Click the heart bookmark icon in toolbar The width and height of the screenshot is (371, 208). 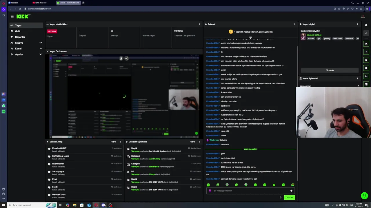(352, 9)
